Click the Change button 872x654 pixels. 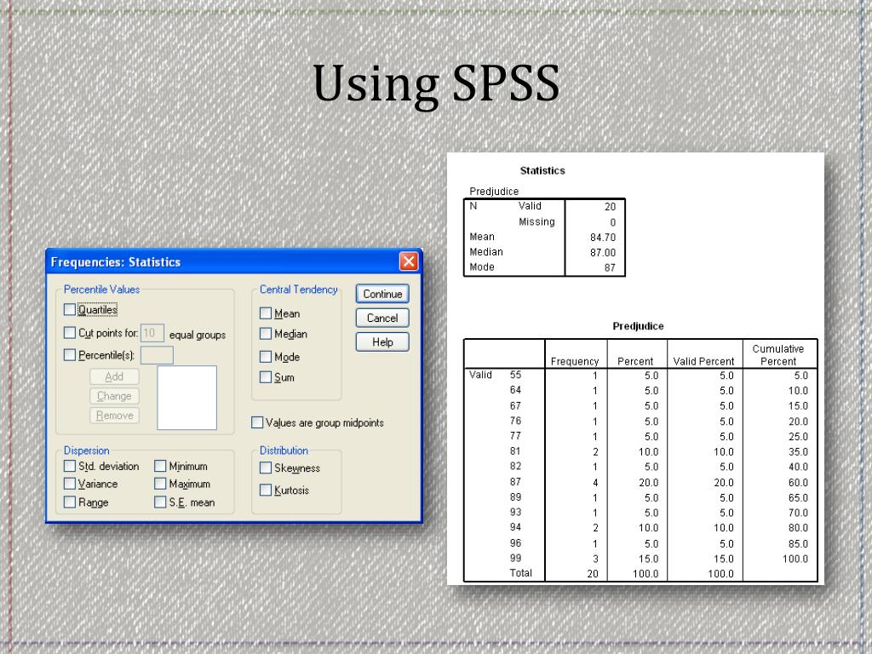(x=115, y=396)
